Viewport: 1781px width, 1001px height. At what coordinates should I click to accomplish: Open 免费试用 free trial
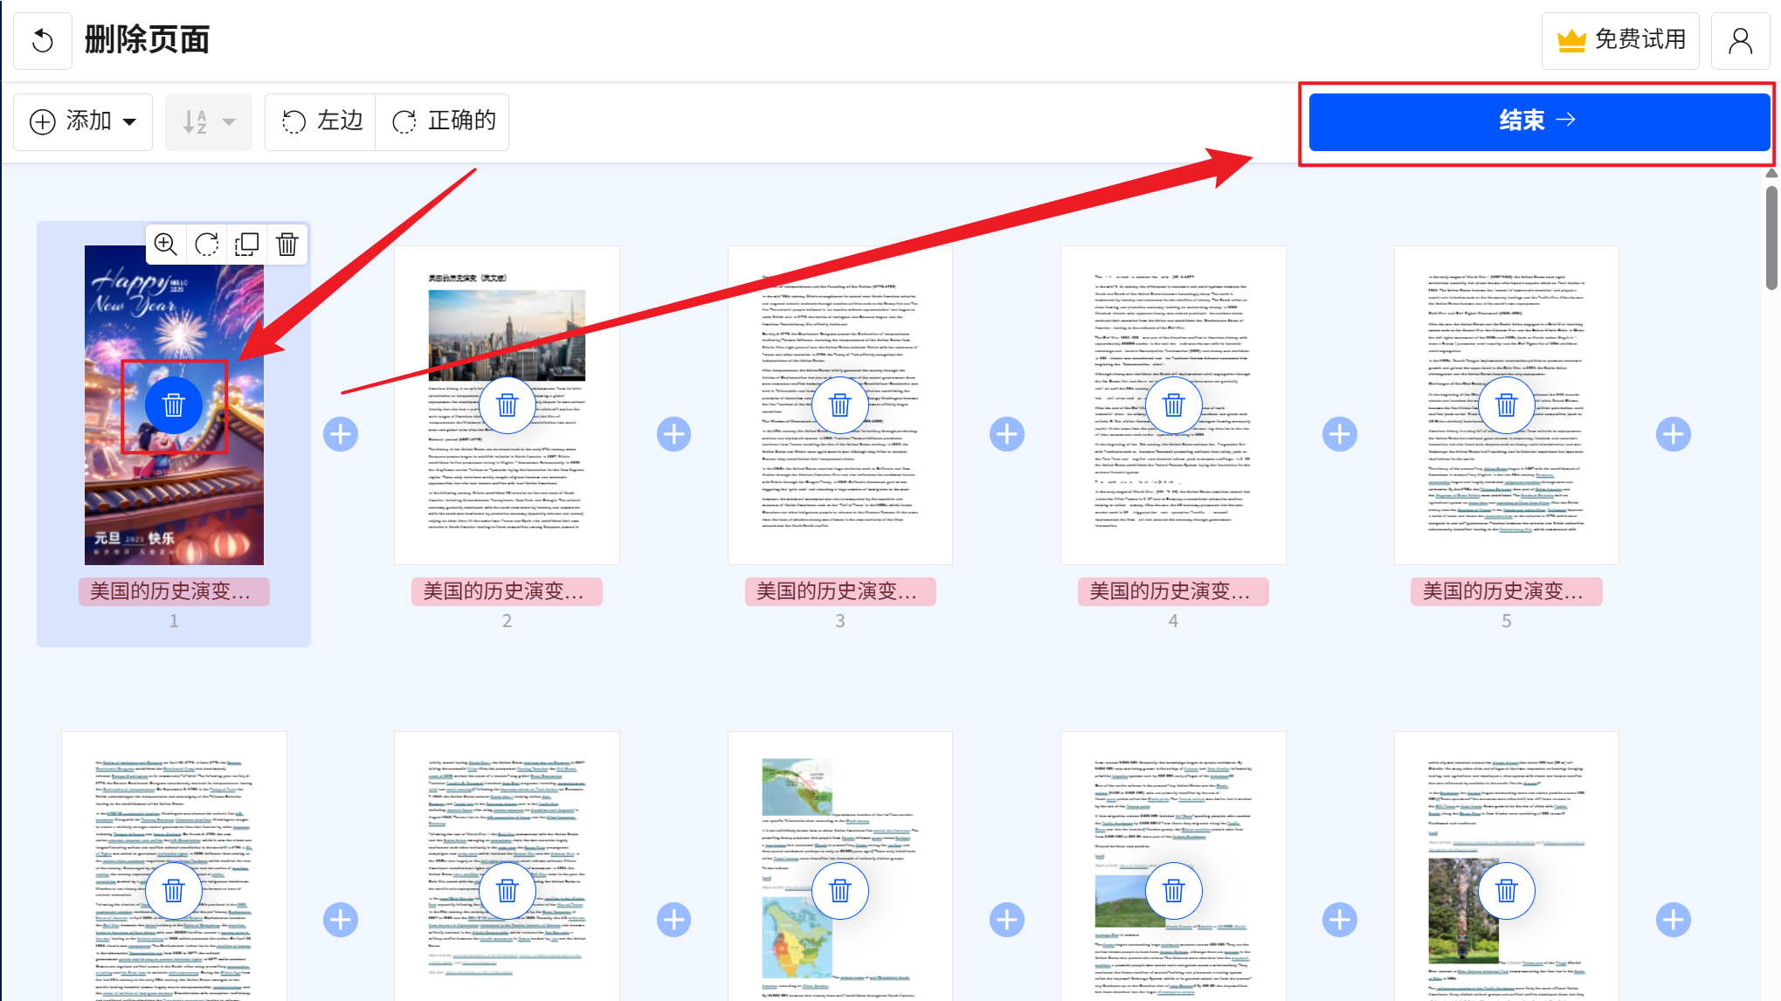pos(1620,39)
